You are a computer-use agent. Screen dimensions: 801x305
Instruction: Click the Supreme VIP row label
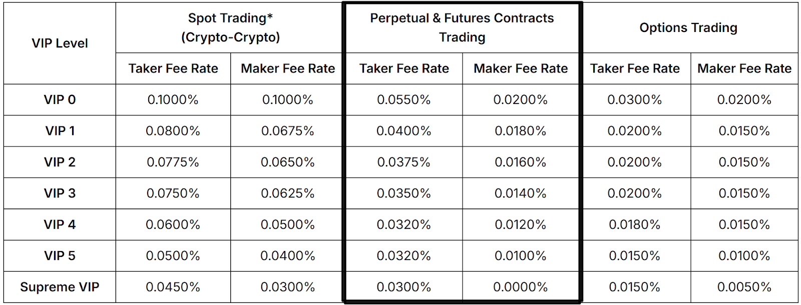60,287
